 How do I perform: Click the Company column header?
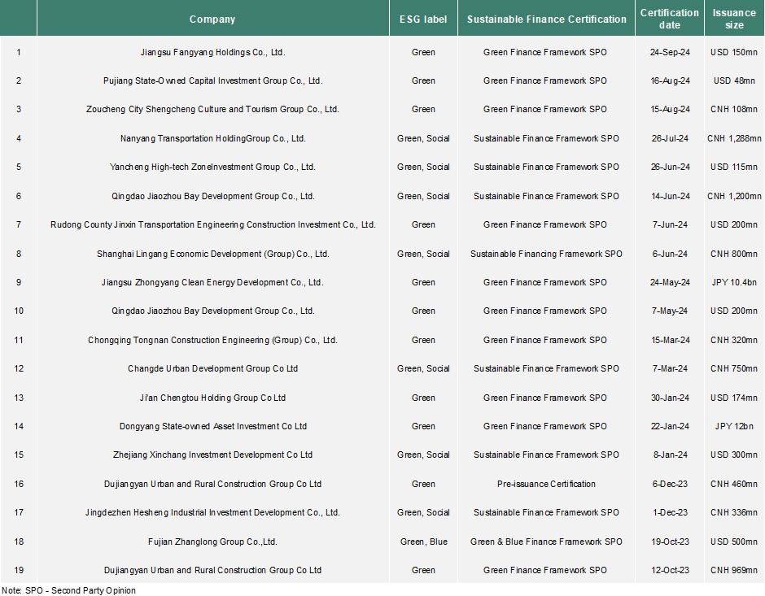(x=212, y=19)
